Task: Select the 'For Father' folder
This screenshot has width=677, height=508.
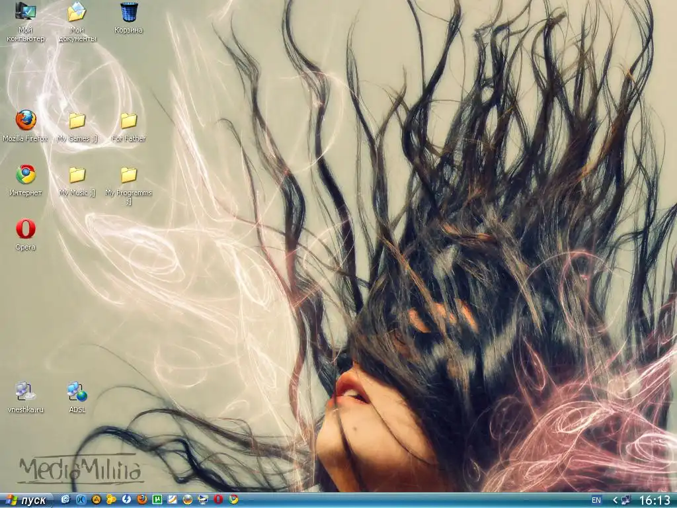Action: click(x=128, y=120)
